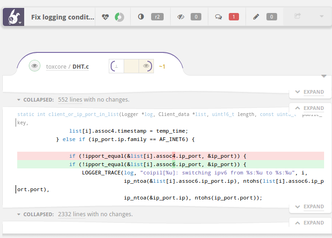Open the top toolbar dropdown arrow

(x=322, y=16)
